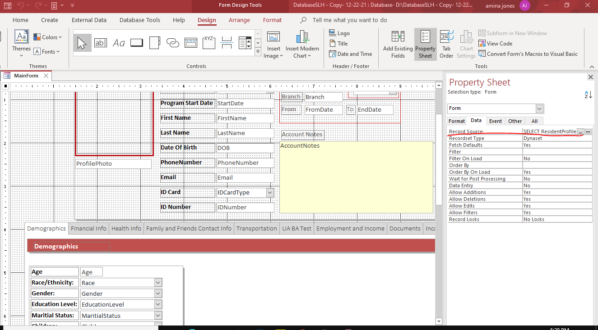Select the Tab Control tool
This screenshot has height=330, width=598.
tap(154, 43)
